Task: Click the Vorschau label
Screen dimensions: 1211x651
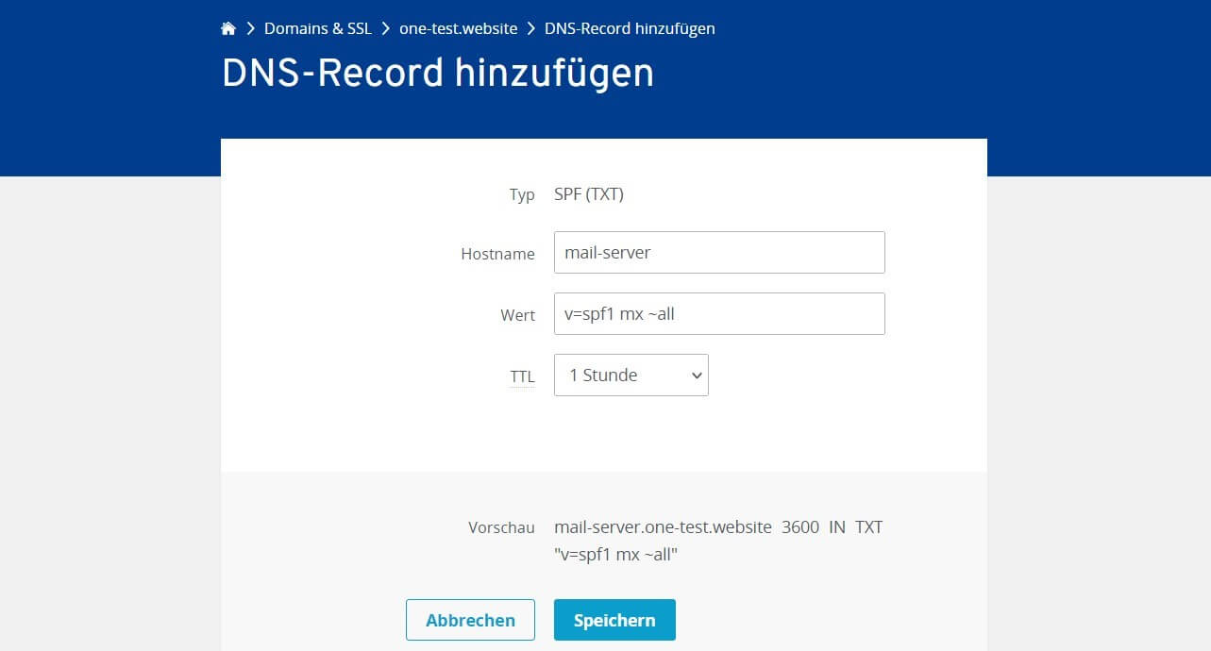Action: (501, 527)
